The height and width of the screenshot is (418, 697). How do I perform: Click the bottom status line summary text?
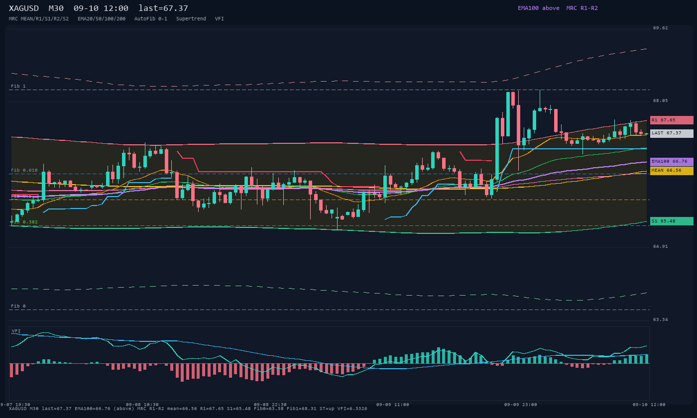click(x=188, y=409)
